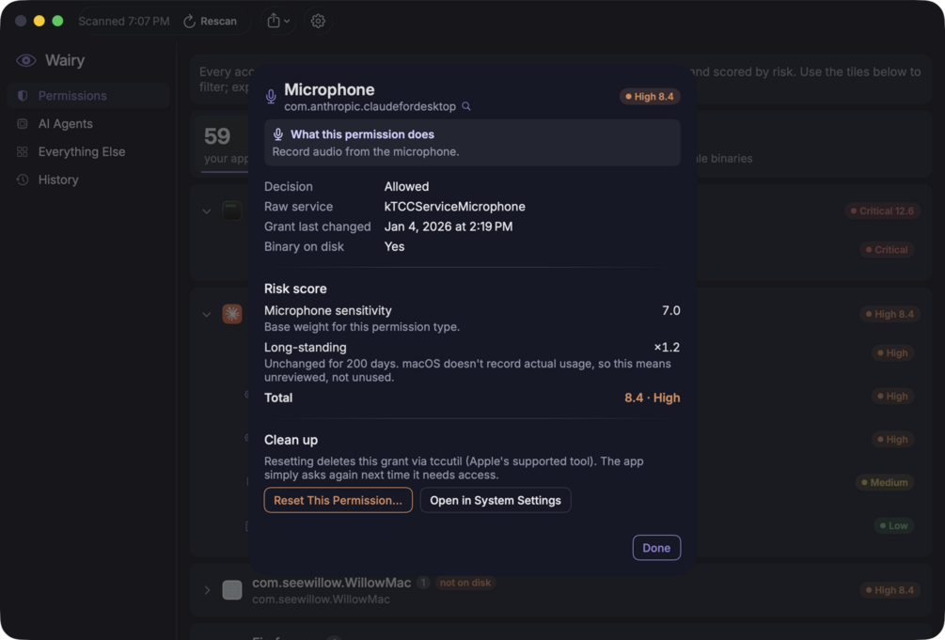Collapse the orange Claude app group
Viewport: 945px width, 640px height.
[207, 314]
